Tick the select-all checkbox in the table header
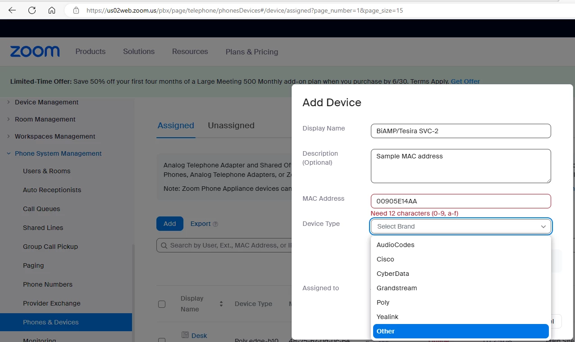The image size is (575, 342). click(x=162, y=304)
